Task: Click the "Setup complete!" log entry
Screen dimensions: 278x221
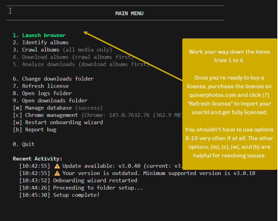Action: [76, 195]
